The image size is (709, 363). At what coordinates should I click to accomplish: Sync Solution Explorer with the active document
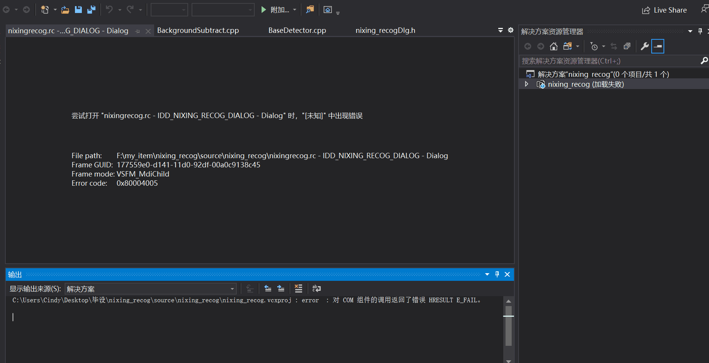[x=614, y=46]
